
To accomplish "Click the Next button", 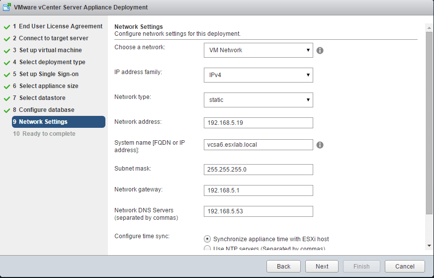I will click(x=322, y=266).
